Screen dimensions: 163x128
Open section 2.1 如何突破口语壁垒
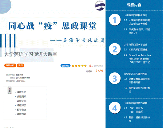pos(136,50)
